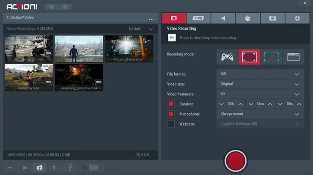This screenshot has height=175, width=313.
Task: Switch to the LIVE streaming tab
Action: 198,18
